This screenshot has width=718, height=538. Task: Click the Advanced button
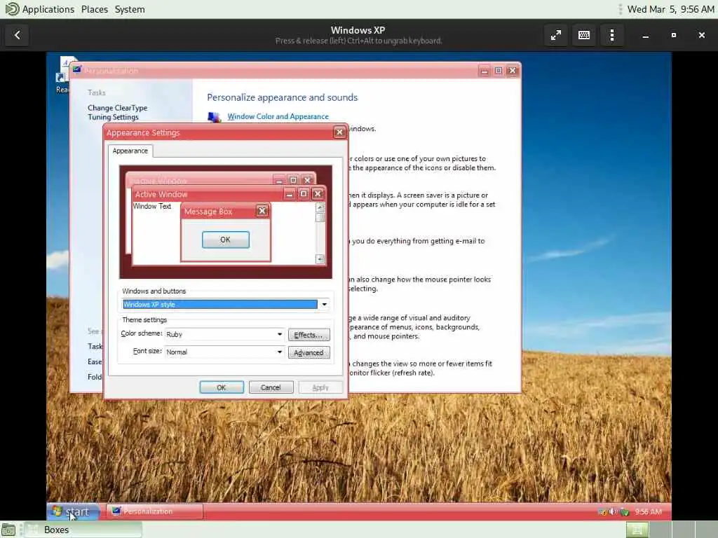pos(309,353)
